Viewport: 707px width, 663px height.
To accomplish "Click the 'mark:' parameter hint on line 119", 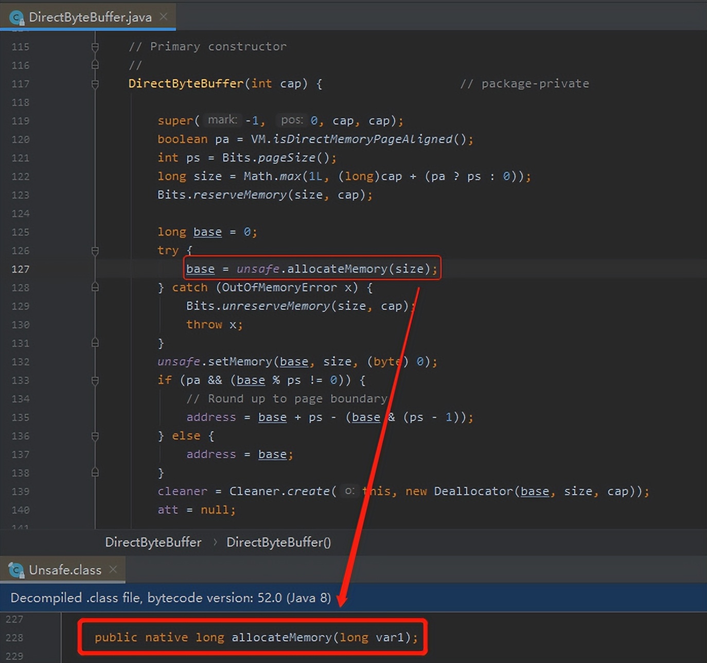I will click(x=222, y=120).
